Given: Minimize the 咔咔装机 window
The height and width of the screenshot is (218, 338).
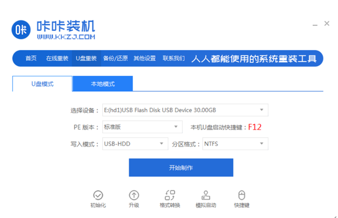Looking at the screenshot, I should [315, 25].
